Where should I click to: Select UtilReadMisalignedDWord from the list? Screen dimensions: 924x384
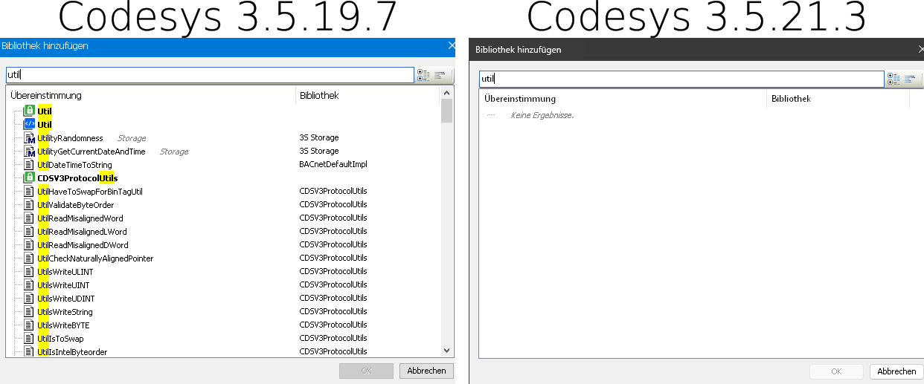(x=83, y=245)
